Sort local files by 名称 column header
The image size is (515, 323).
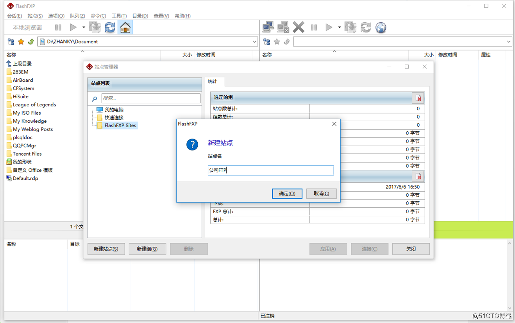point(82,55)
